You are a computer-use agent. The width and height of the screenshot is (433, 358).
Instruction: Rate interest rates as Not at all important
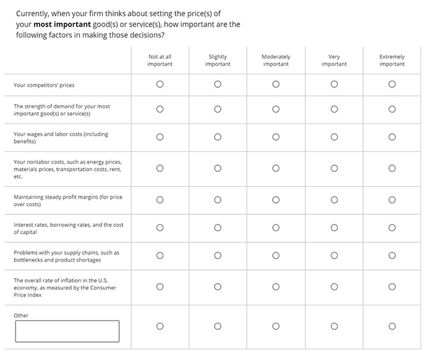click(160, 228)
